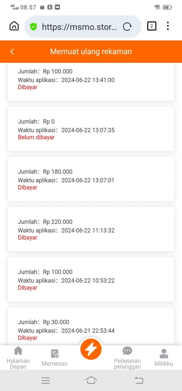Open the Milikku profile tab
Image resolution: width=182 pixels, height=391 pixels.
[x=164, y=358]
